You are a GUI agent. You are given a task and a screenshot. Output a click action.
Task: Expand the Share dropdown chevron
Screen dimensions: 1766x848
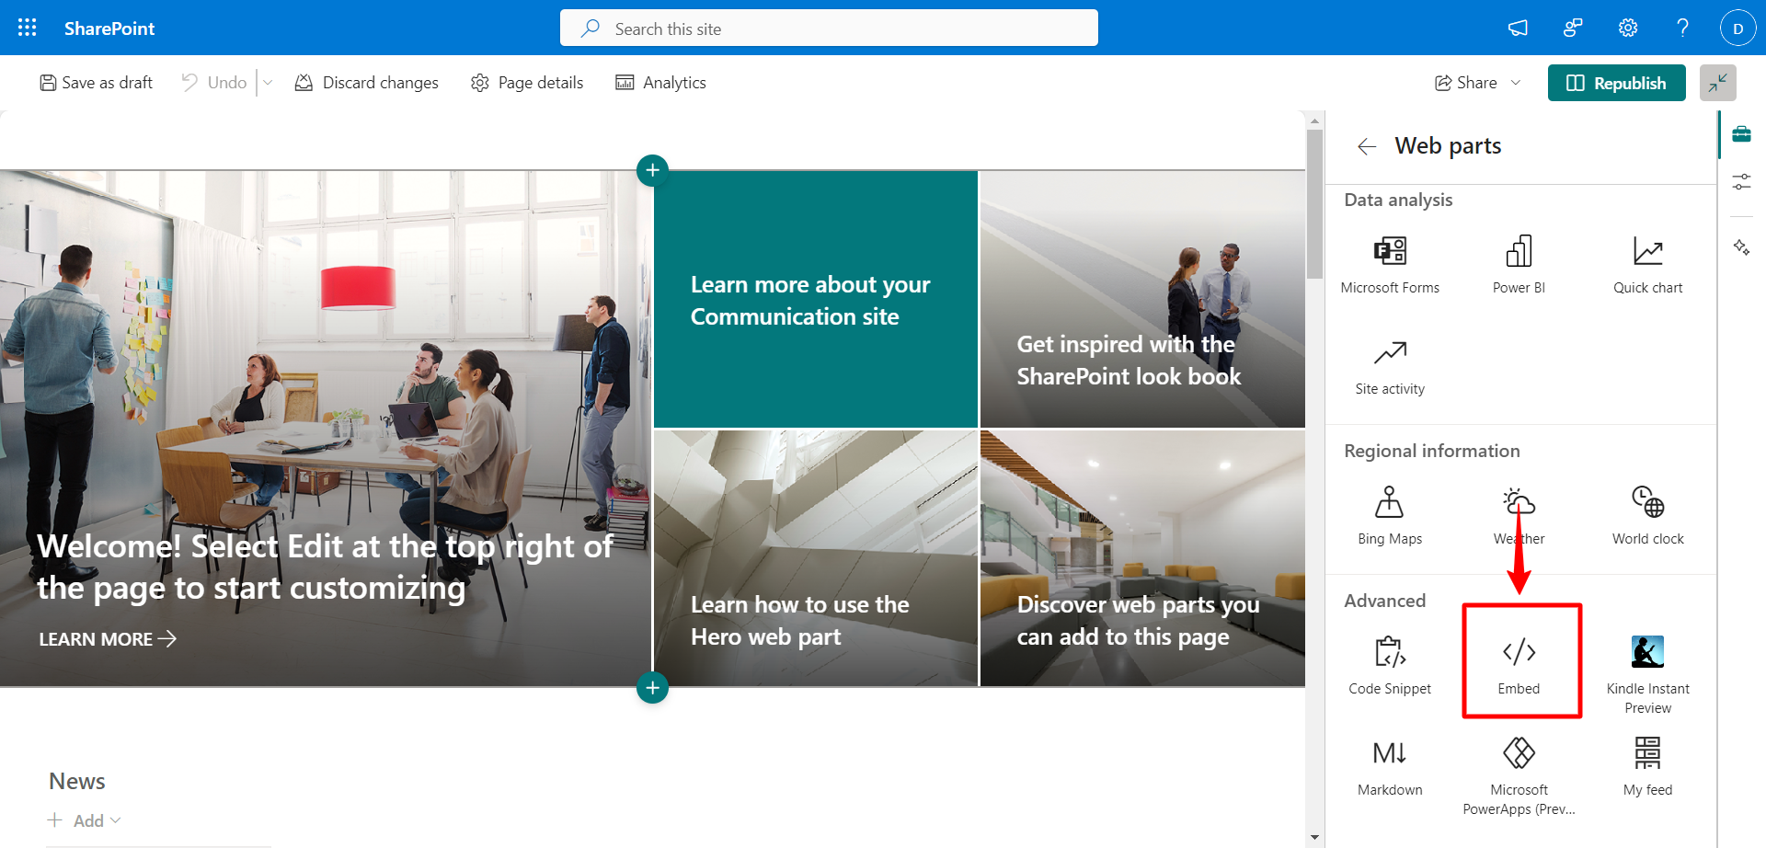pos(1516,83)
